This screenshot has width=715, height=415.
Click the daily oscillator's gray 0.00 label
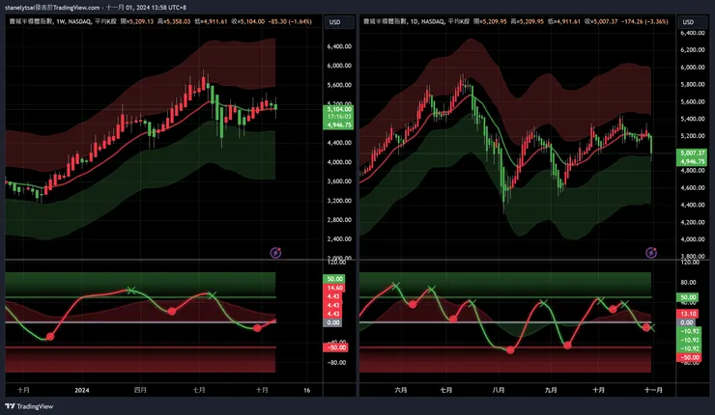pos(687,322)
